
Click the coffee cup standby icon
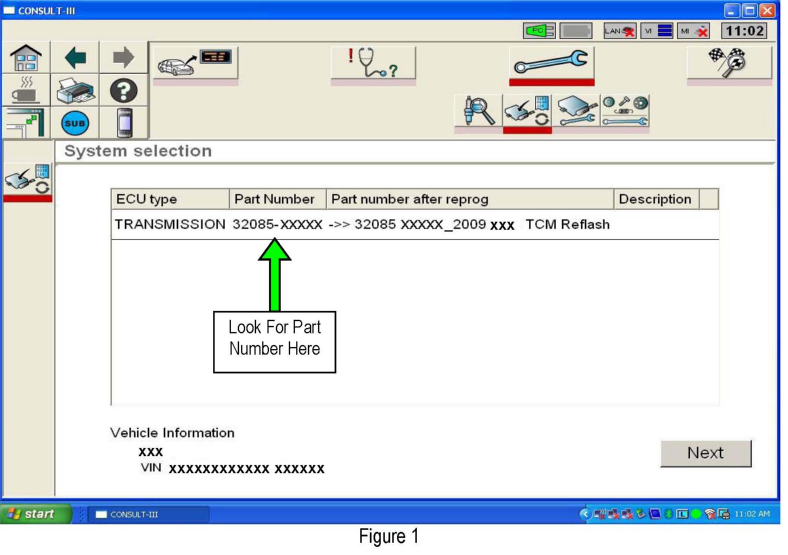pos(26,90)
